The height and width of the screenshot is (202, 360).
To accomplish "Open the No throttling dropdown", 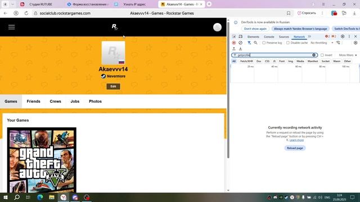I will click(322, 43).
